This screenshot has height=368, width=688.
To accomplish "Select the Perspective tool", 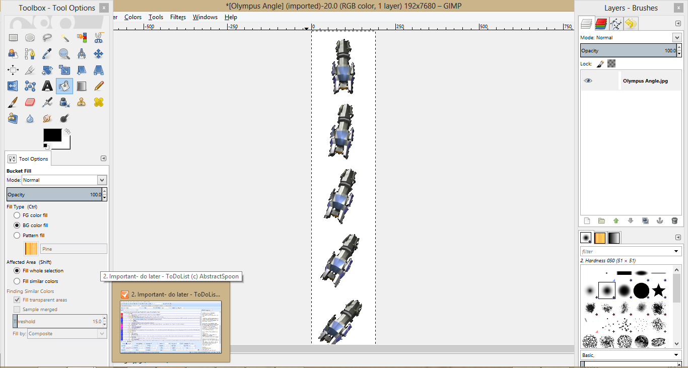I will click(99, 70).
